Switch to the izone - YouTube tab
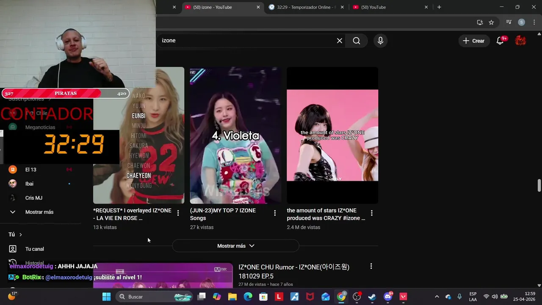The height and width of the screenshot is (305, 542). click(x=217, y=7)
